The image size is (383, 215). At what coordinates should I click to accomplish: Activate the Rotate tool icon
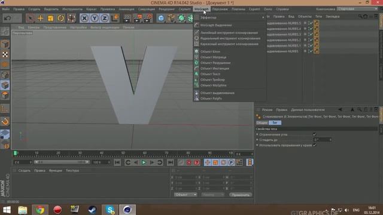[x=61, y=19]
